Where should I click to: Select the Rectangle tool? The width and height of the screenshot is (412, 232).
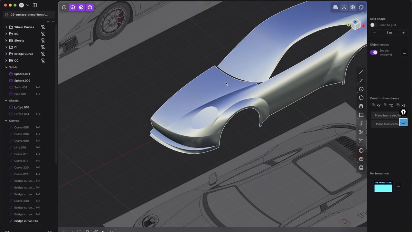(x=361, y=115)
